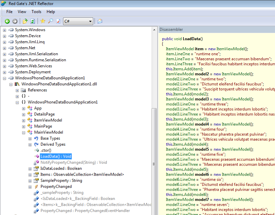Click the star Bookmarks toolbar icon
Viewport: 275px width, 215px height.
[43, 21]
